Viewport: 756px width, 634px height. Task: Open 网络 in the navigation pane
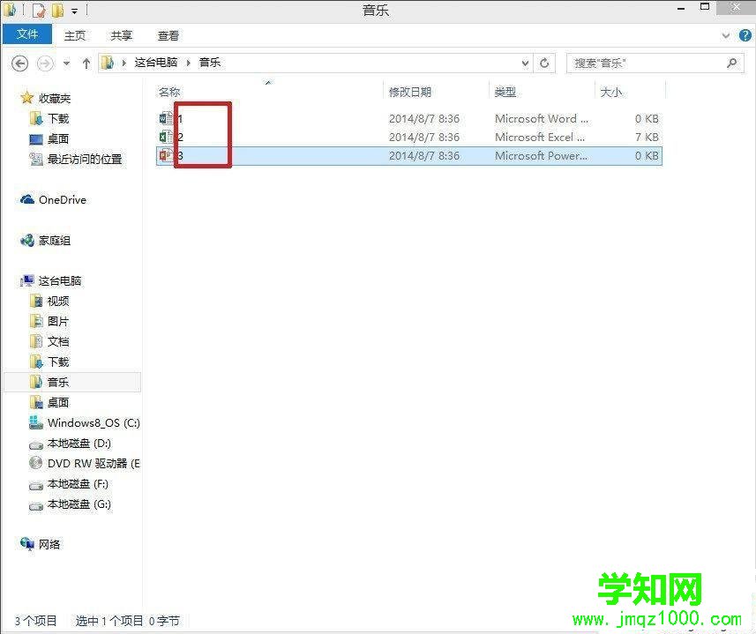49,544
